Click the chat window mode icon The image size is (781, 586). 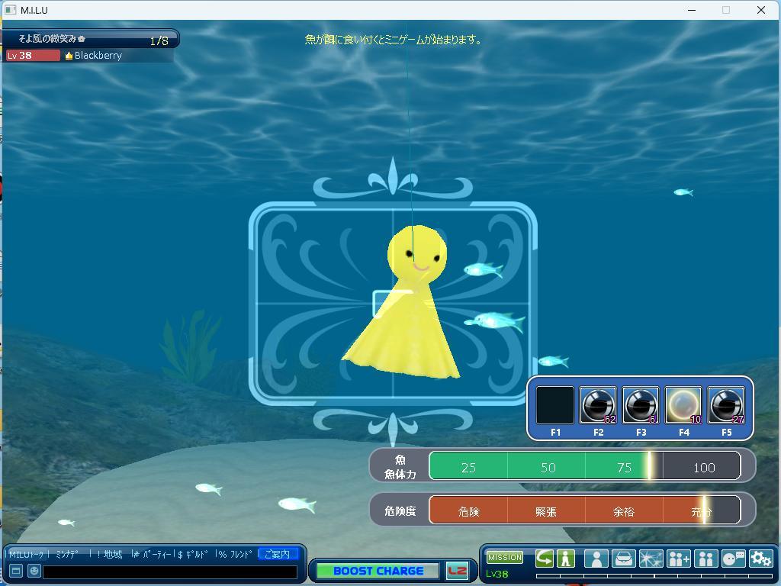coord(16,571)
